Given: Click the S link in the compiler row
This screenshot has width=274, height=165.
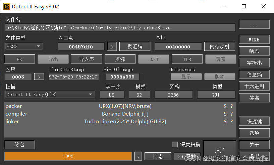Looking at the screenshot, I should pos(225,114).
